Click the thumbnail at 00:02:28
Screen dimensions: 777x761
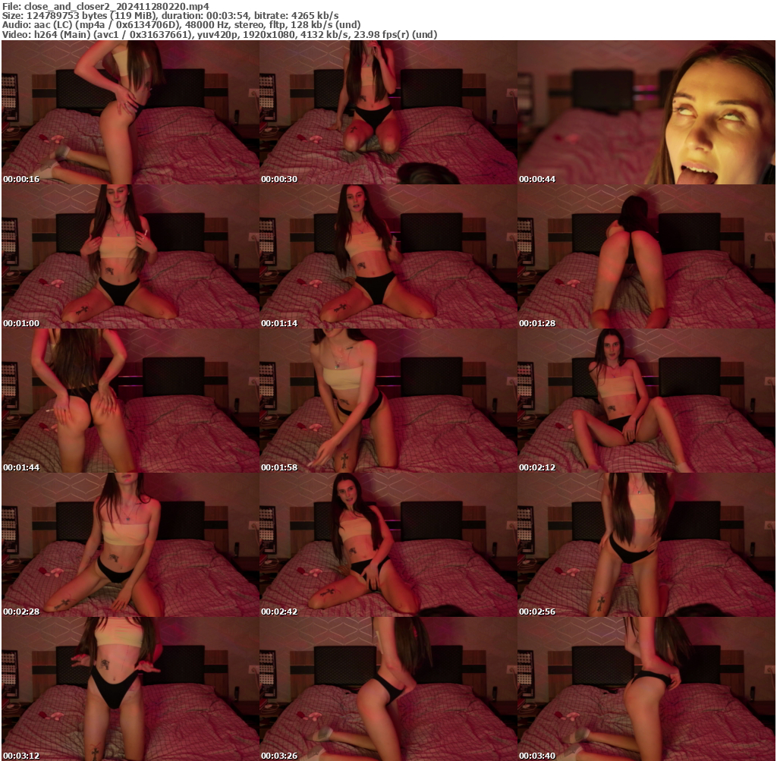tap(129, 546)
